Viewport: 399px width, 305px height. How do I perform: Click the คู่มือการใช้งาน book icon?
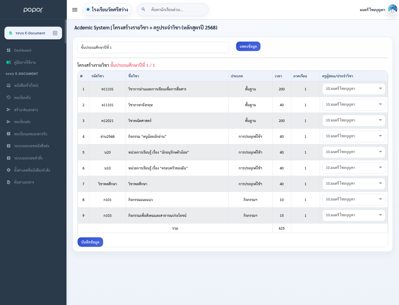[x=9, y=62]
